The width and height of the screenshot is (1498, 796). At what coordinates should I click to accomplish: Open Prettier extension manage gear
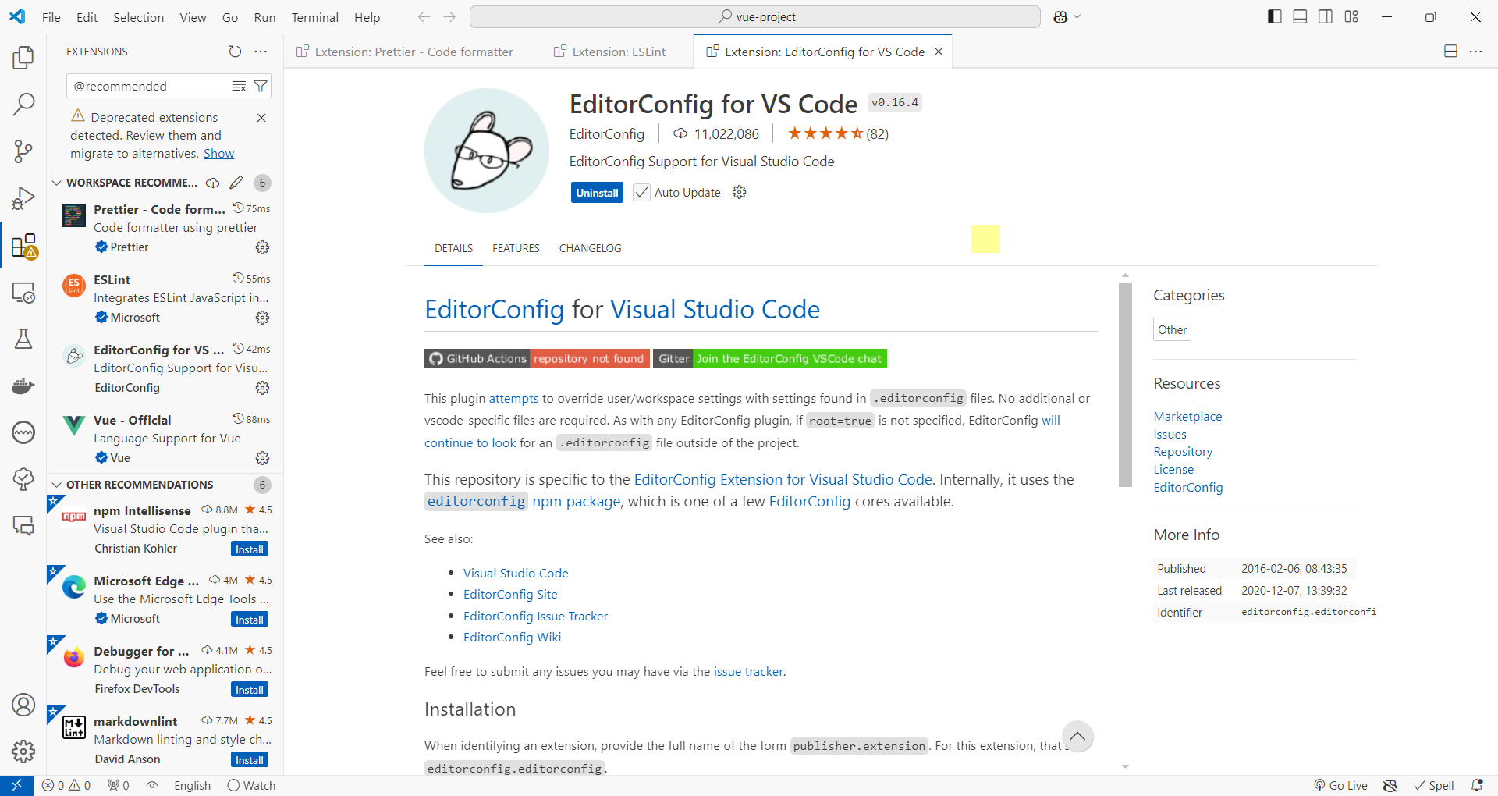pyautogui.click(x=262, y=247)
